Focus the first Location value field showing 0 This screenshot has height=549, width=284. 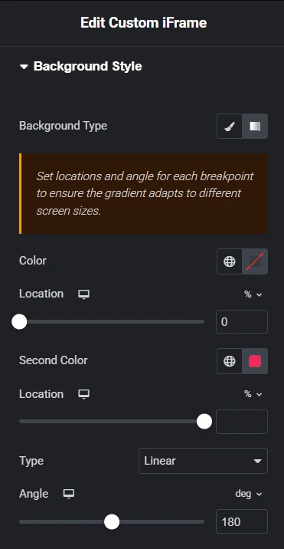coord(242,321)
